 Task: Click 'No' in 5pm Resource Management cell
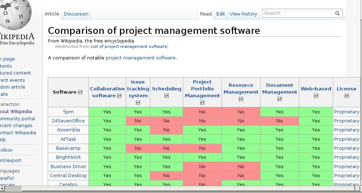[x=241, y=112]
